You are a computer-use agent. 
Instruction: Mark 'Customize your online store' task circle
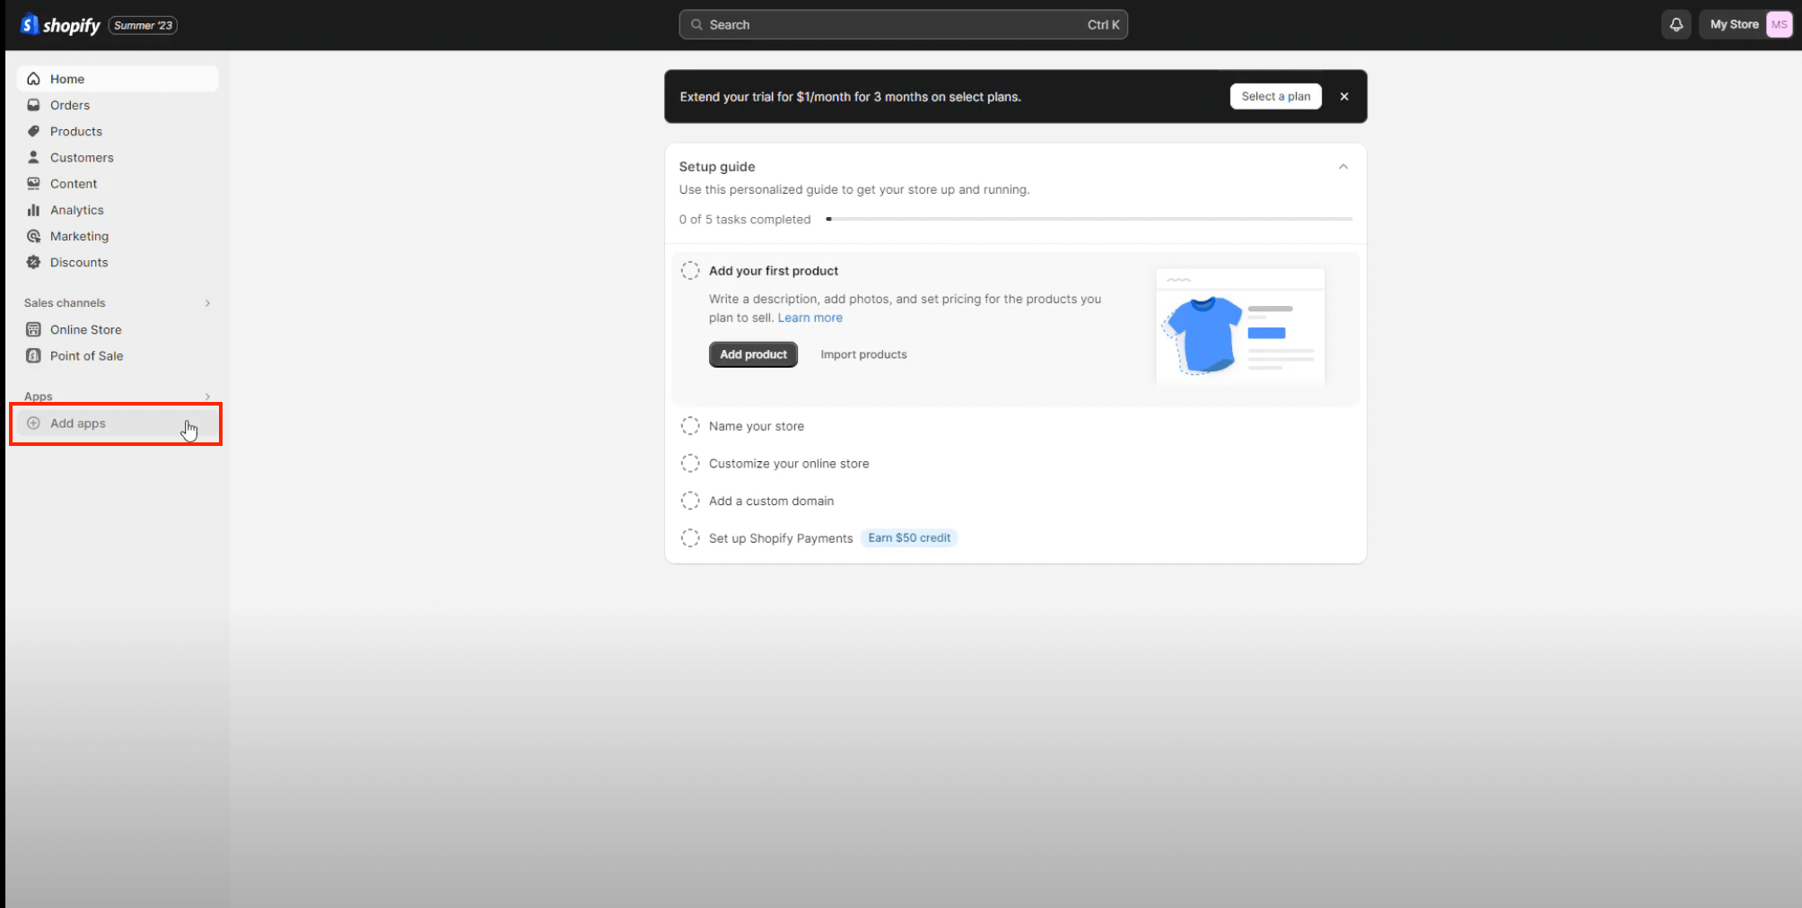(690, 463)
